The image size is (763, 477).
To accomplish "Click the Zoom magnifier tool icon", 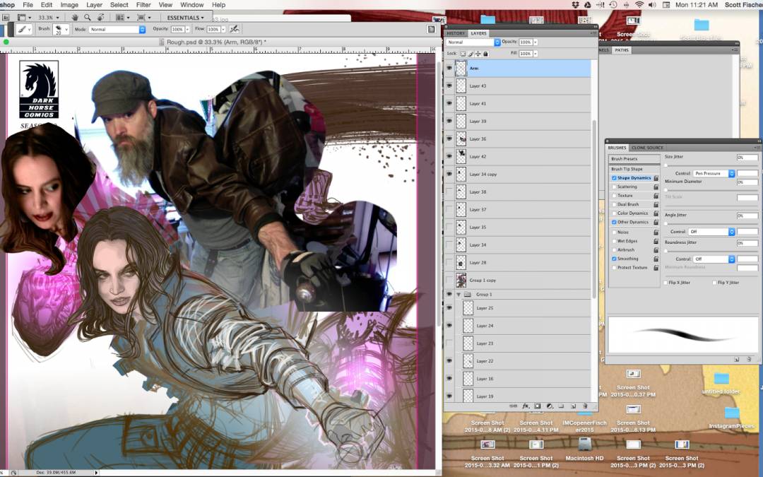I will click(x=88, y=17).
